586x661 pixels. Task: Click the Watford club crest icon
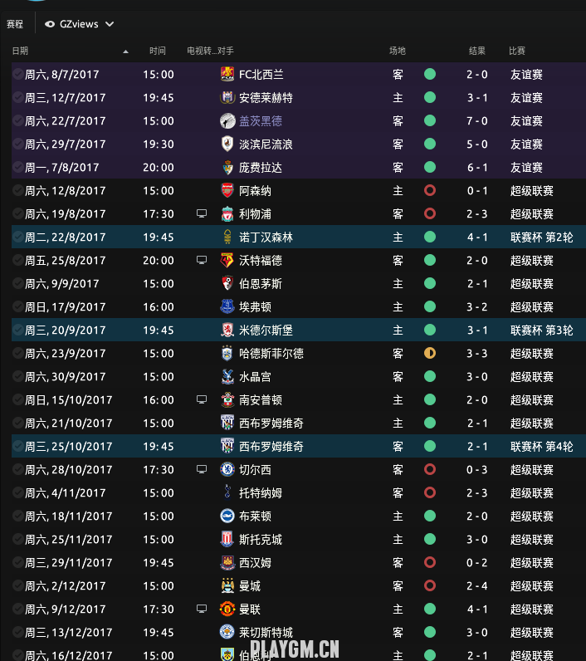tap(227, 260)
